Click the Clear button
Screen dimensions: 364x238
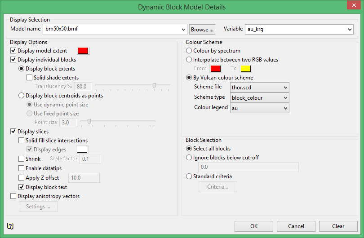338,226
